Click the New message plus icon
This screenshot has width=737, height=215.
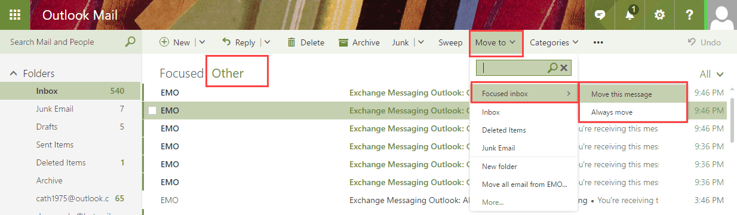pos(164,42)
